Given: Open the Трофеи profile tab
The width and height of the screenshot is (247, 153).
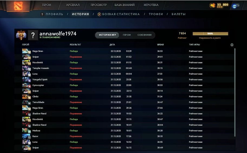Looking at the screenshot, I should coord(156,14).
